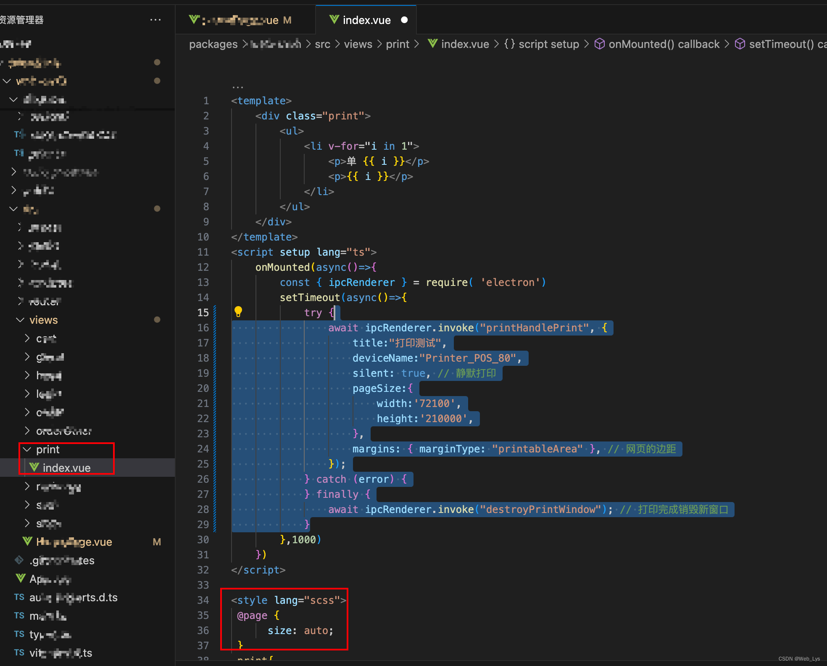Image resolution: width=827 pixels, height=666 pixels.
Task: Open the .gitattributes file in explorer
Action: (87, 560)
